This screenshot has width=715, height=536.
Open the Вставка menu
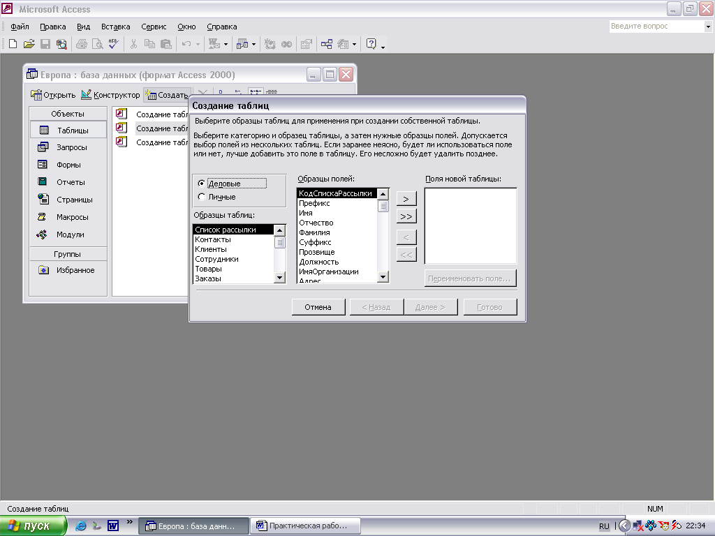tap(115, 27)
